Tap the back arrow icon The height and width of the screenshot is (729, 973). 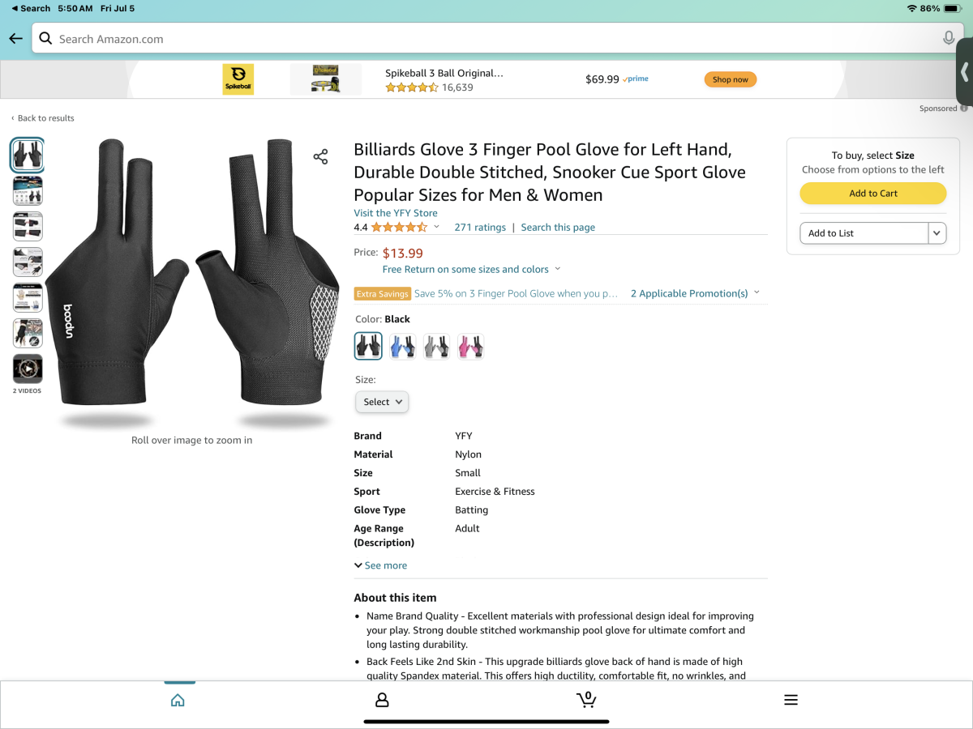(15, 39)
